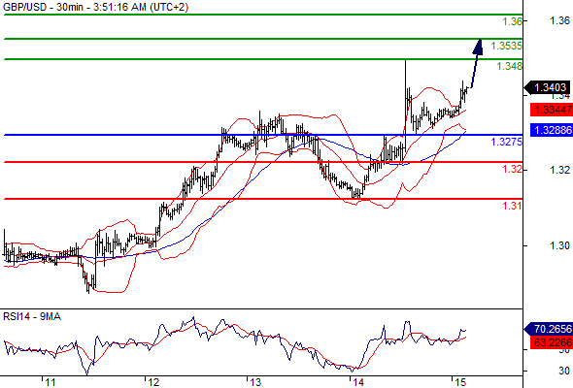Click the red 1.31 support label

point(512,206)
